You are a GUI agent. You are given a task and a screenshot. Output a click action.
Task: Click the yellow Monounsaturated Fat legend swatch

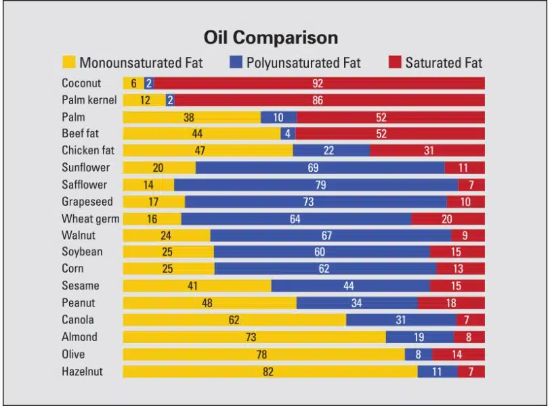coord(69,62)
